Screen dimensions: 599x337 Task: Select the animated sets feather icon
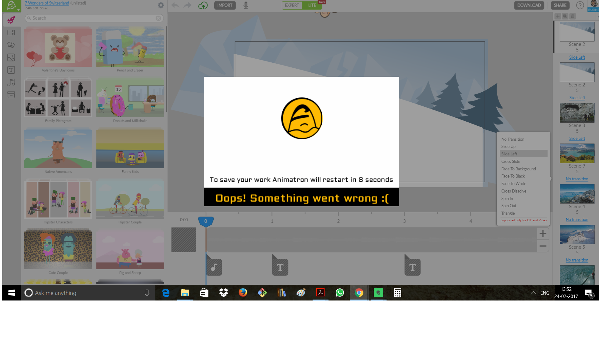[11, 20]
